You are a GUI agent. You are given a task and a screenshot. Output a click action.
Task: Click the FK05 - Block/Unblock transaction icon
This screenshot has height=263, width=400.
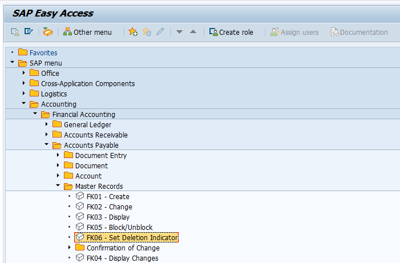point(79,227)
